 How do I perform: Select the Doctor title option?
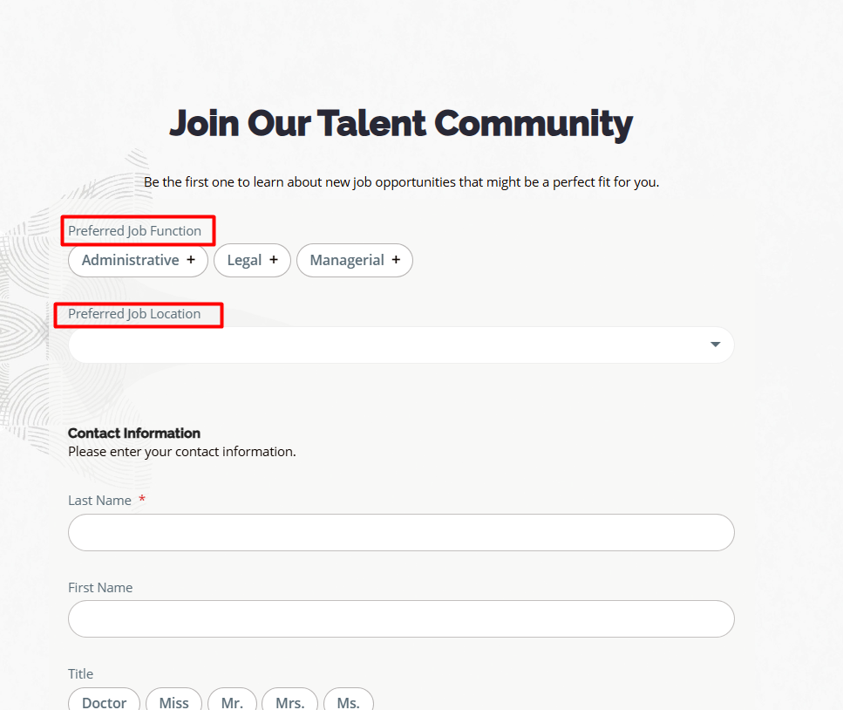104,702
